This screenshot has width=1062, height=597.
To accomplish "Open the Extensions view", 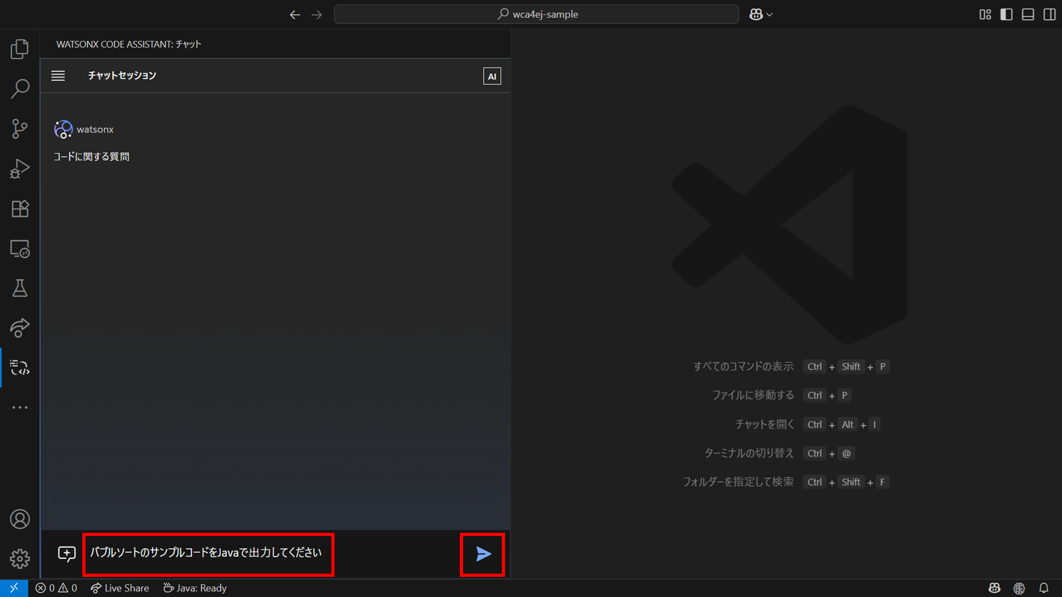I will coord(20,209).
